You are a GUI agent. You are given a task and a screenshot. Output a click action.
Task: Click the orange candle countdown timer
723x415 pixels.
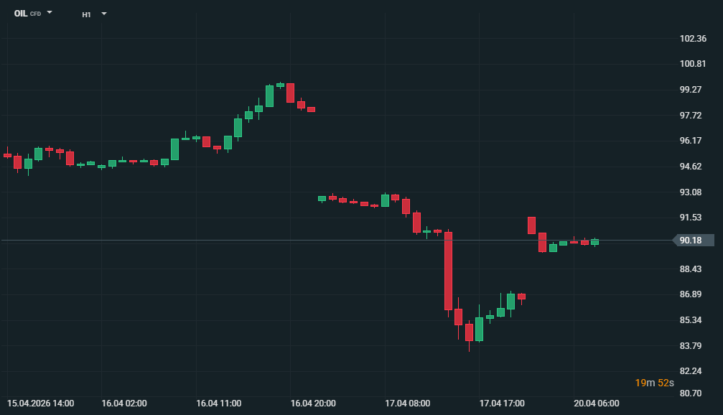(654, 383)
